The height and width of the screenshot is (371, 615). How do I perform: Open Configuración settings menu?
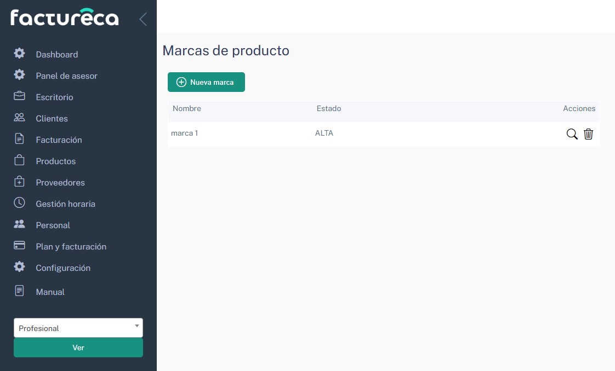63,268
